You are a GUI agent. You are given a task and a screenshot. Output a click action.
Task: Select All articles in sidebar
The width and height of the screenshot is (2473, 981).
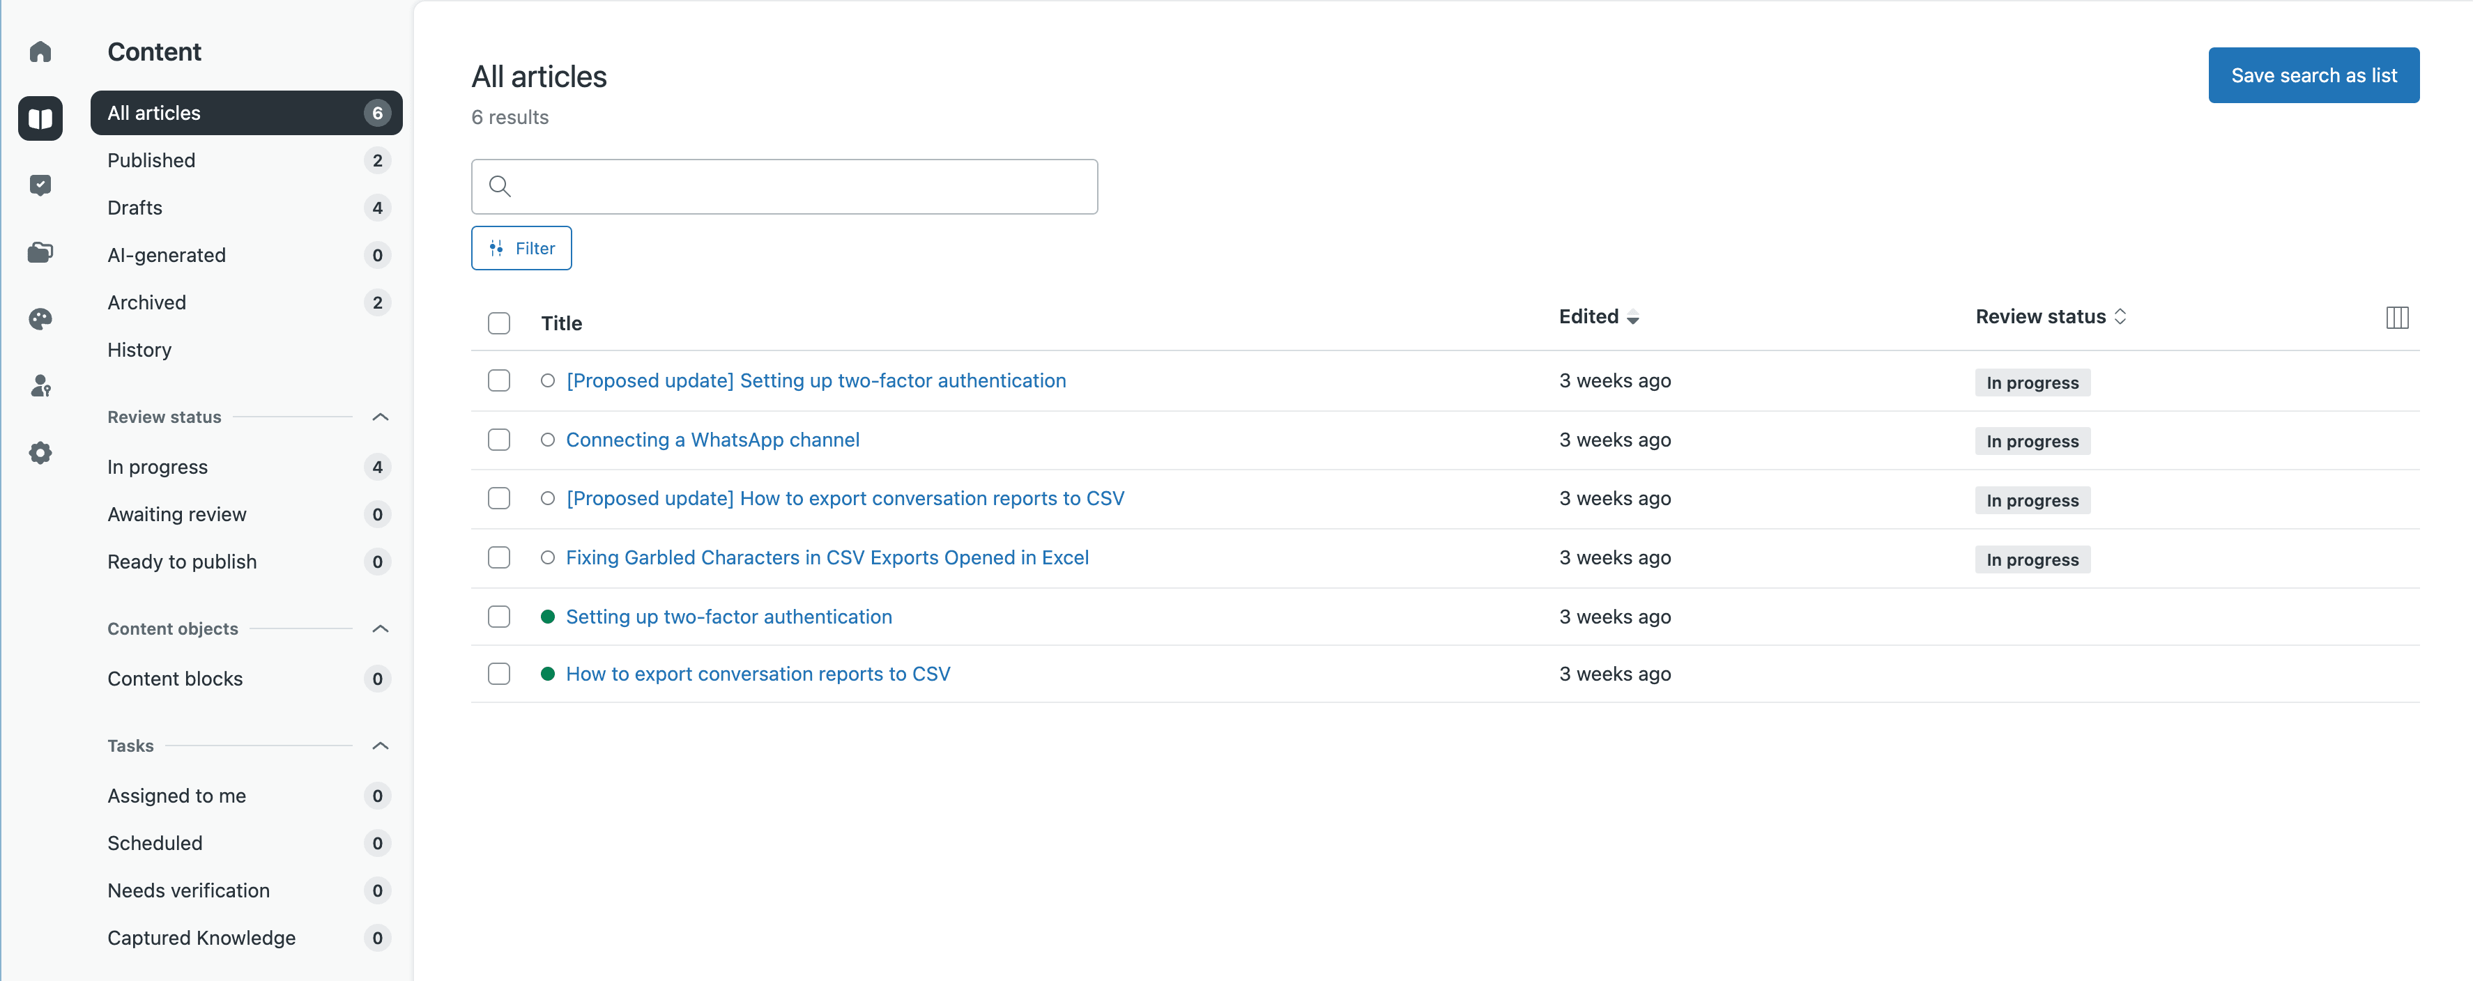tap(246, 114)
